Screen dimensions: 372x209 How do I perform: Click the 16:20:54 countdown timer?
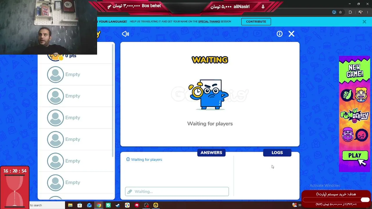point(15,171)
